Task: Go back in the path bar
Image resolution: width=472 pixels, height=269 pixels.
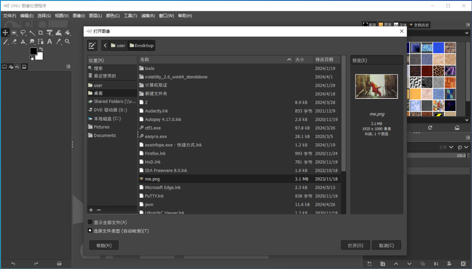Action: pos(105,45)
